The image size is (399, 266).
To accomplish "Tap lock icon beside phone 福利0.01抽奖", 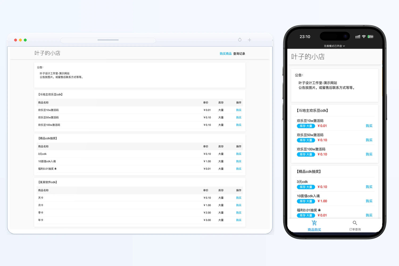I will tap(319, 210).
